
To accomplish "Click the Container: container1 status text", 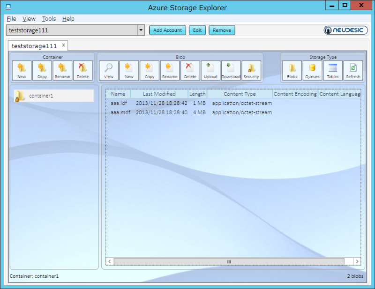I will point(34,276).
